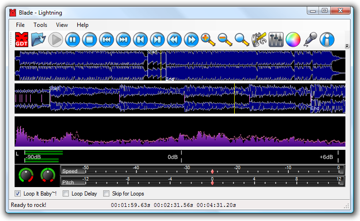Open the tools wrench settings icon
This screenshot has height=221, width=360.
259,40
